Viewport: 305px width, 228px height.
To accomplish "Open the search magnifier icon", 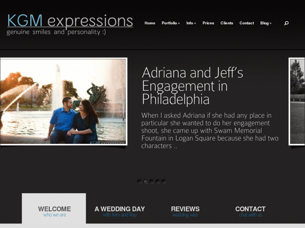I will 286,23.
